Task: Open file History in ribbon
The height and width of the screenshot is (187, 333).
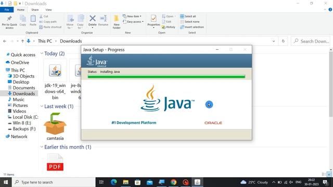Action: point(169,27)
